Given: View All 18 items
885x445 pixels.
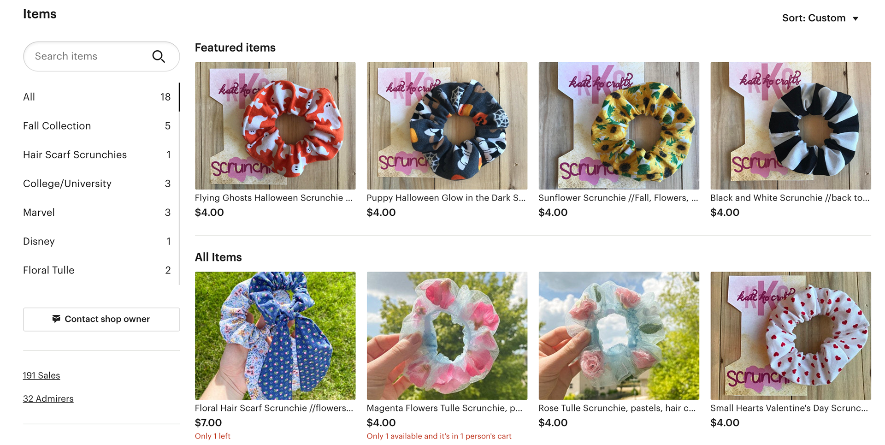Looking at the screenshot, I should point(97,97).
